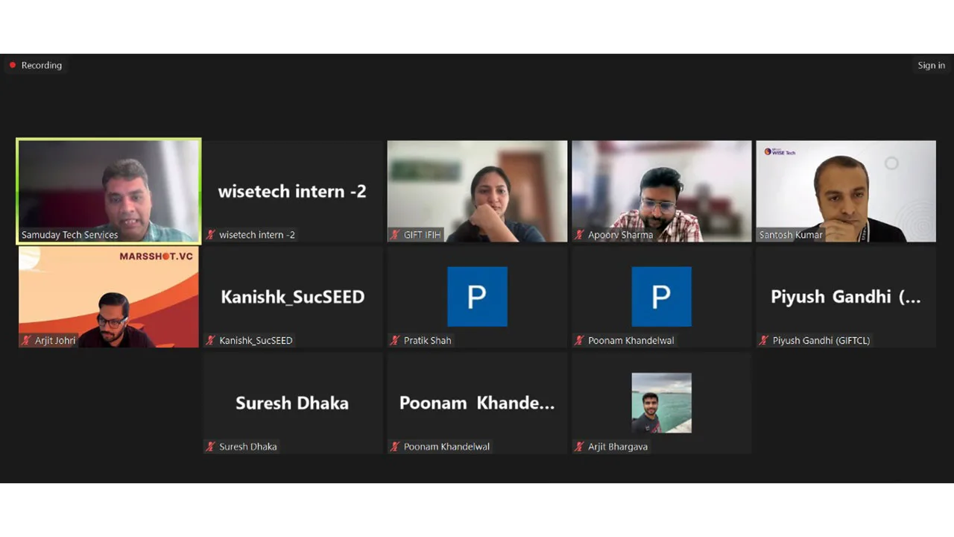Click the large 'Suresh Dhaka' name text
The image size is (954, 537).
tap(292, 403)
